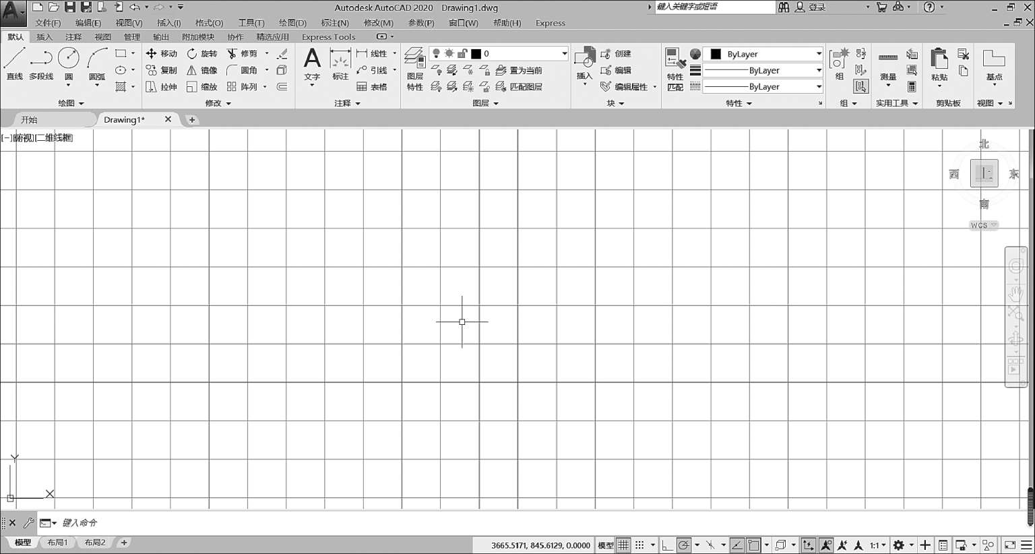Insert a Table (表格)
The image size is (1035, 554).
point(372,87)
